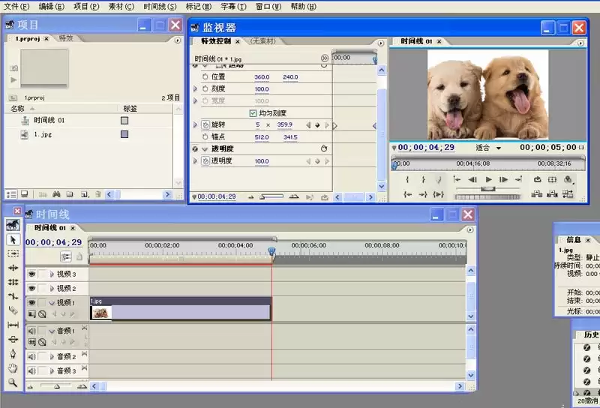Expand the 刻度 scale property triangle
The image size is (600, 408).
coord(195,88)
